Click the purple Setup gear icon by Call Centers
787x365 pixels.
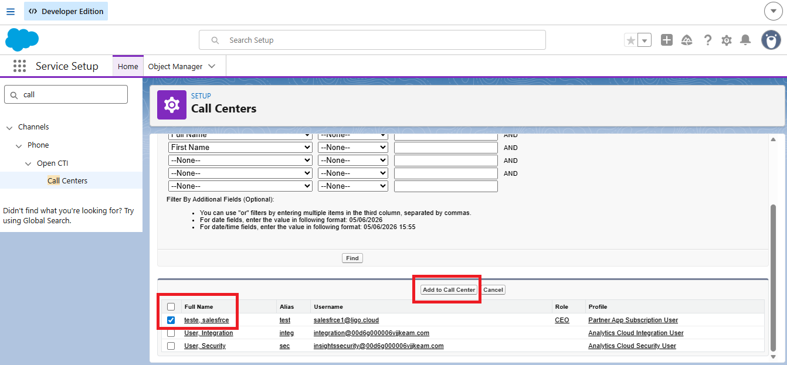[x=172, y=105]
